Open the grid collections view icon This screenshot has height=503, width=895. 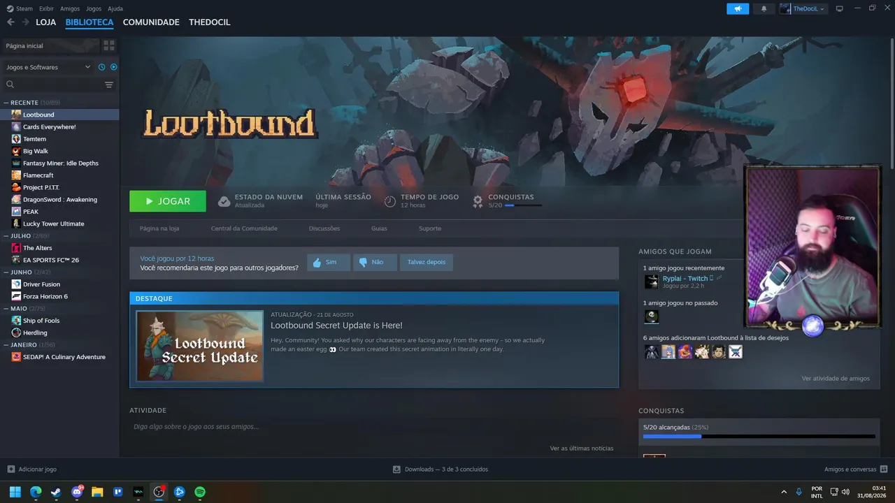109,45
